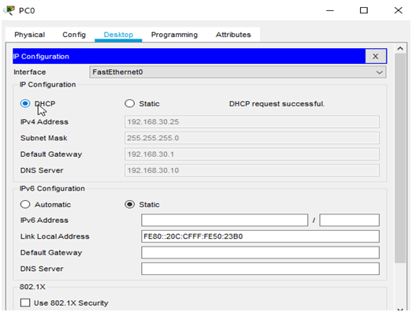
Task: Enable Use 802.1X Security checkbox
Action: (x=25, y=303)
